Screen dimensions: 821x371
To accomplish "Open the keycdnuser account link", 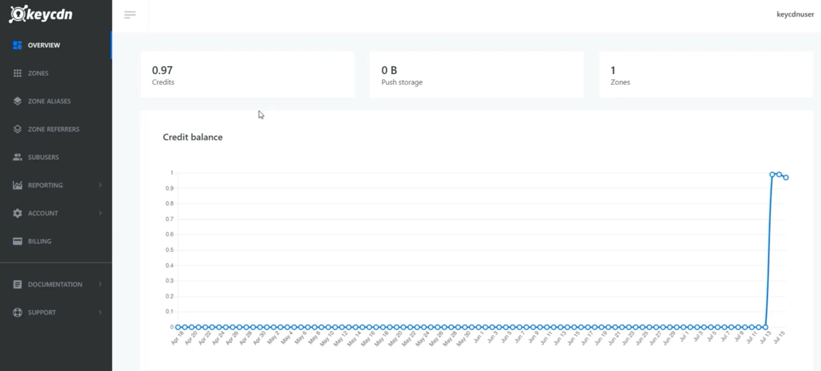I will (795, 14).
